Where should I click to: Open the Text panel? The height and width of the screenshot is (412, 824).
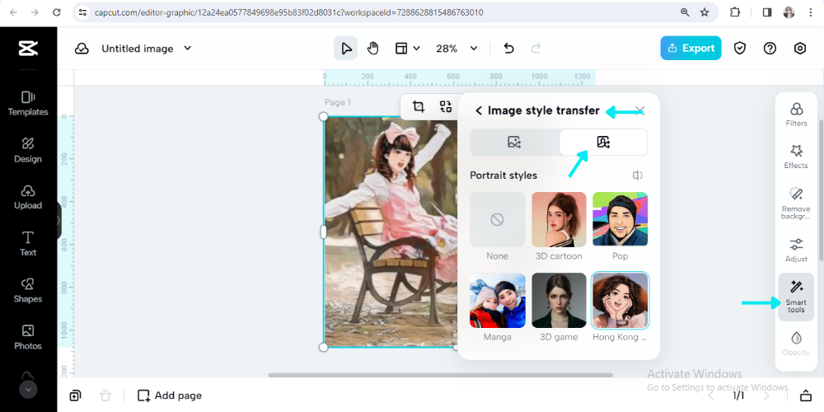(28, 244)
